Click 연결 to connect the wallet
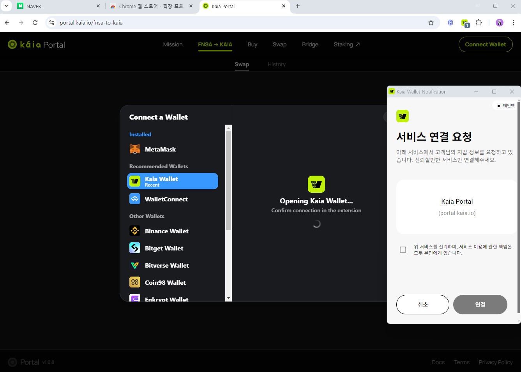The image size is (521, 372). tap(480, 305)
